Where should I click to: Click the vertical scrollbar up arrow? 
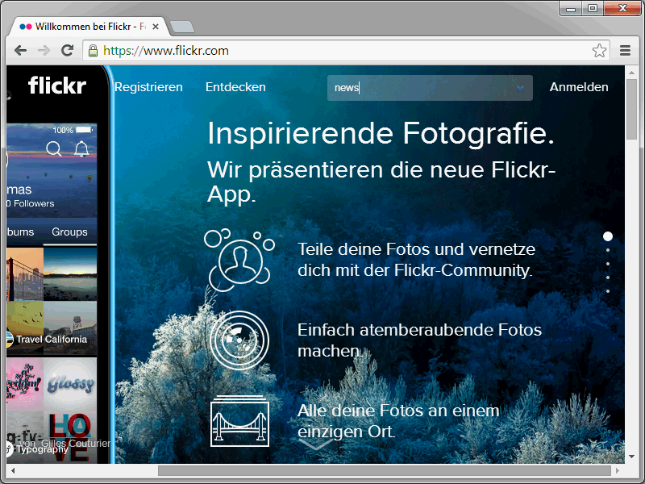pyautogui.click(x=631, y=73)
